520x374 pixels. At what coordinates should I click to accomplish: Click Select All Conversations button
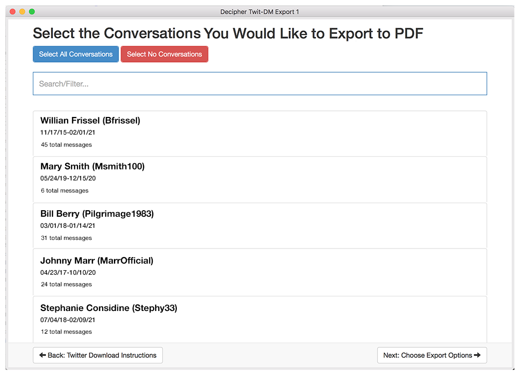[76, 54]
